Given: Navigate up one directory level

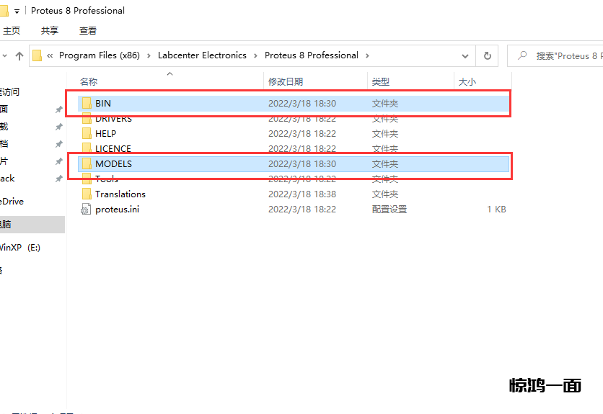Looking at the screenshot, I should [x=19, y=55].
